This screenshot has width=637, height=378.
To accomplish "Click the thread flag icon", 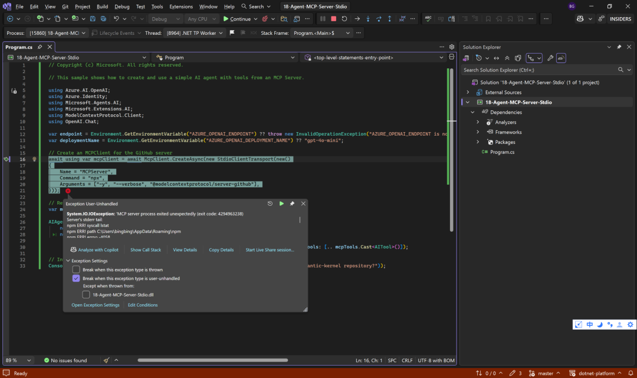I will (232, 33).
